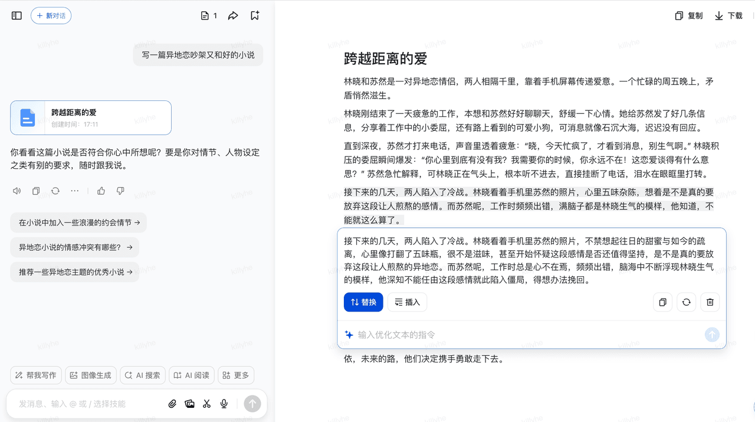Bookmark this conversation
755x422 pixels.
coord(255,16)
